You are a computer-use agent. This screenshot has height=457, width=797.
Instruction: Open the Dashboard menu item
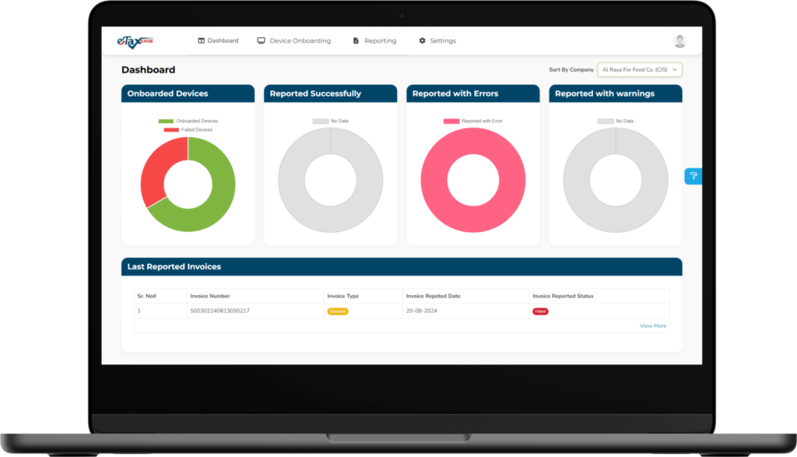(218, 40)
